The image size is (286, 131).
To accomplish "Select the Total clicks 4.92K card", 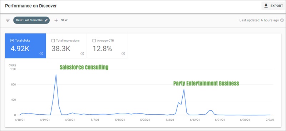I will pos(25,46).
